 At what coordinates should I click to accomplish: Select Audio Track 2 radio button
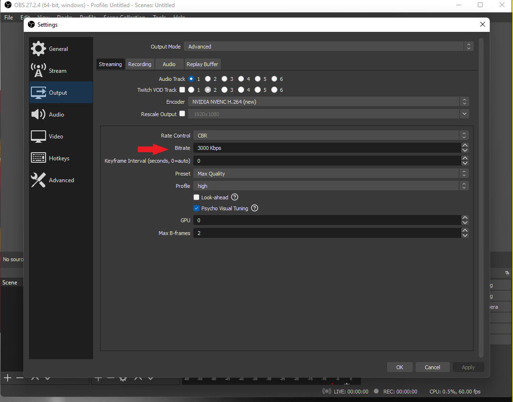pos(208,78)
